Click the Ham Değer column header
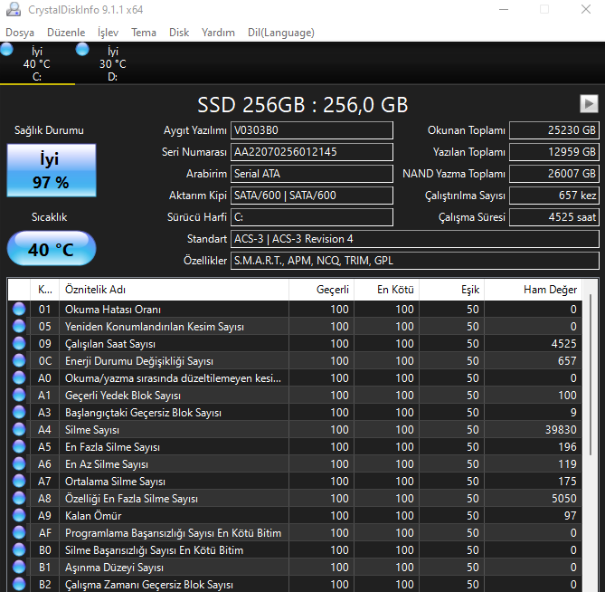This screenshot has height=592, width=605. point(534,290)
